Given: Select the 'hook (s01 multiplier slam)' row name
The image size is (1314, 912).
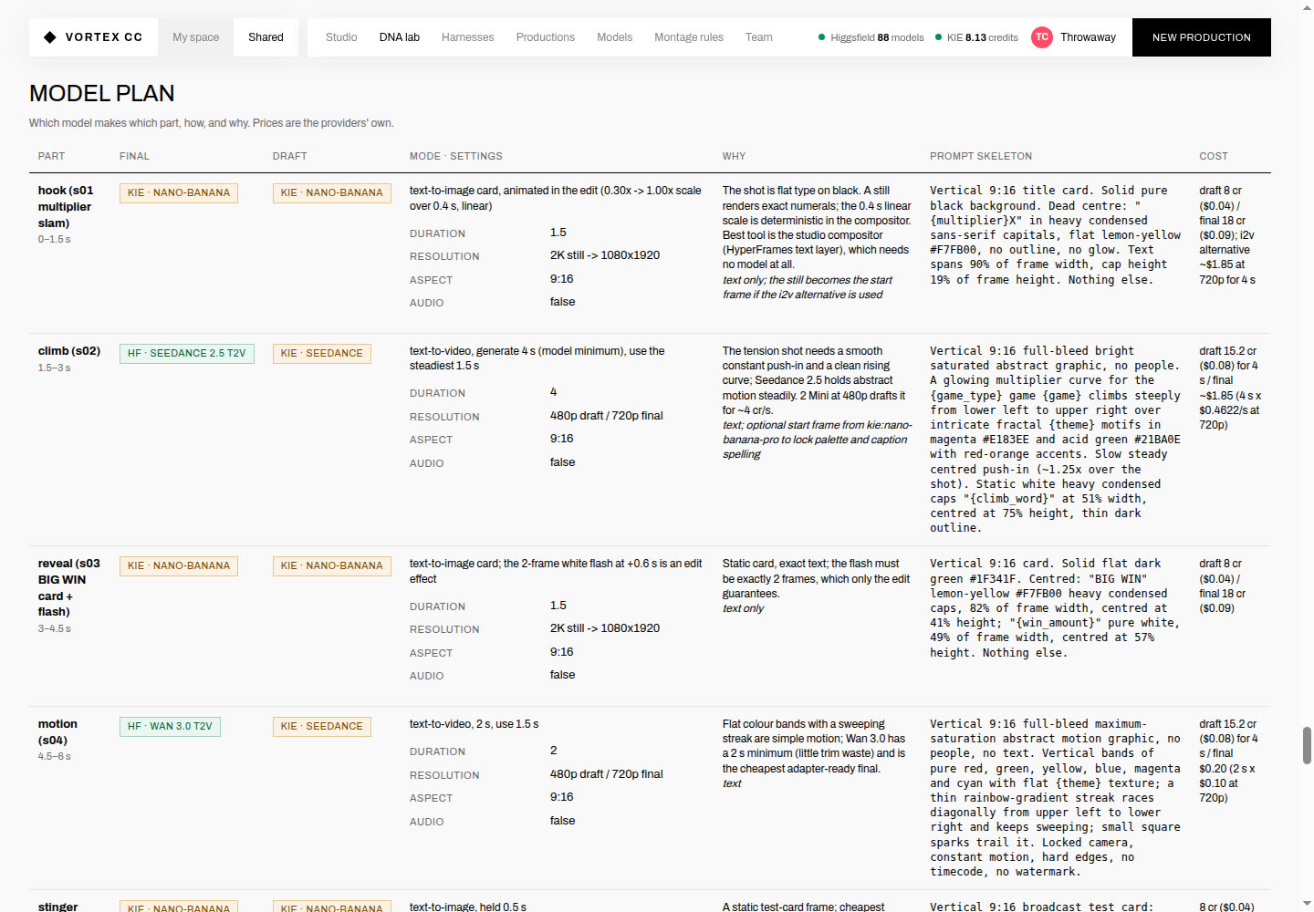Looking at the screenshot, I should point(66,207).
